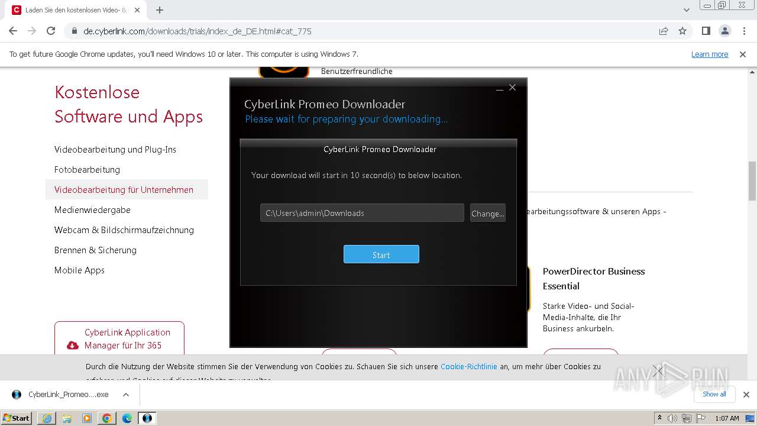Open File Explorer from taskbar
This screenshot has height=426, width=757.
coord(67,418)
